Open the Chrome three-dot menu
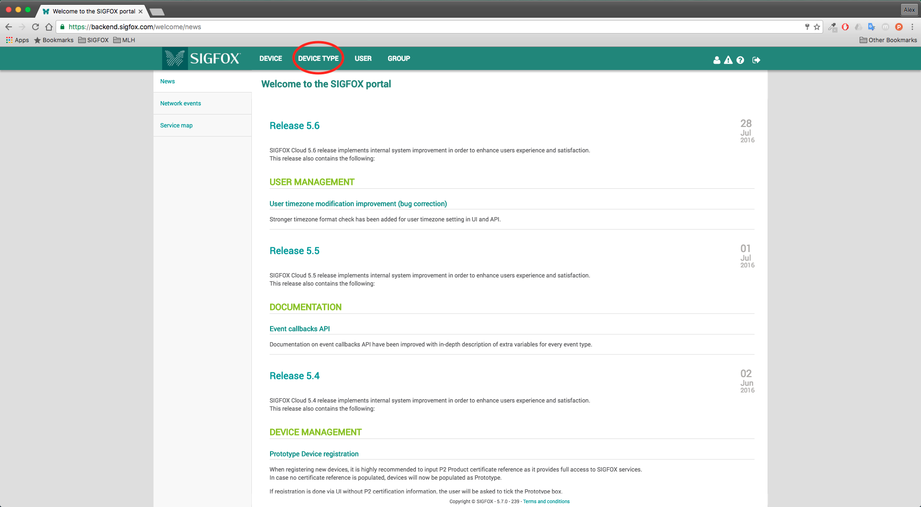Viewport: 921px width, 507px height. (x=912, y=27)
